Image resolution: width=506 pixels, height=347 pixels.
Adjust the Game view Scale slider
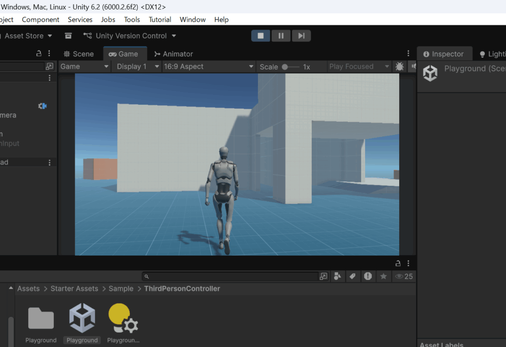(285, 67)
